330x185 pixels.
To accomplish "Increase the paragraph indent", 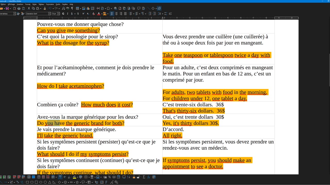I will pos(150,14).
